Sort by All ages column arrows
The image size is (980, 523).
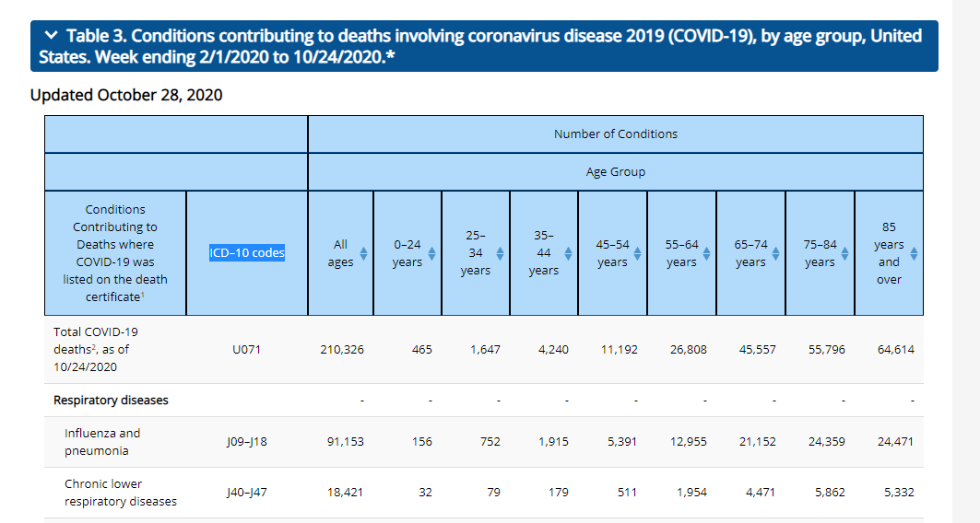click(x=363, y=253)
